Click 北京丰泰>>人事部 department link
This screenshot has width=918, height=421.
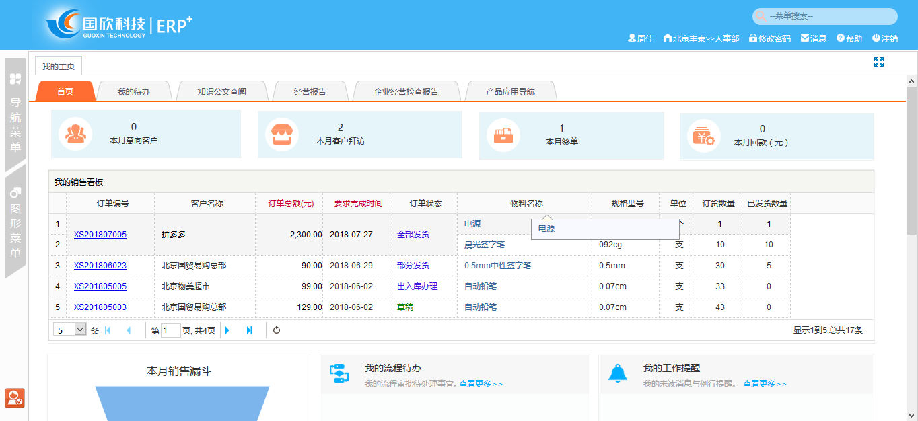(x=701, y=39)
